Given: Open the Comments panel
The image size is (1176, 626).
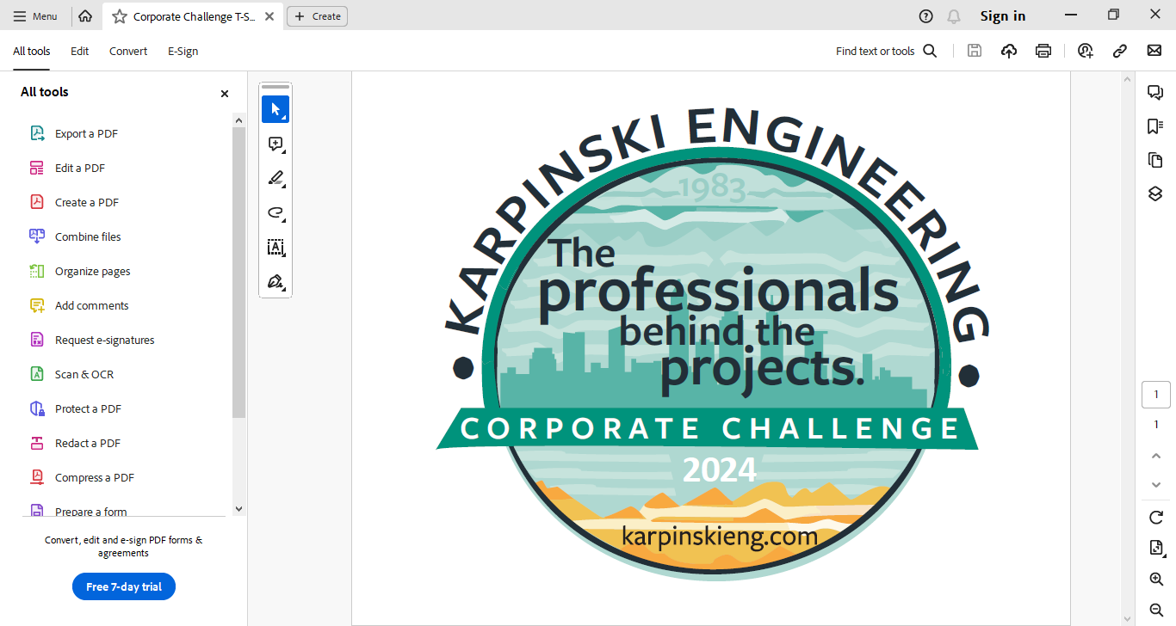Looking at the screenshot, I should click(1154, 90).
